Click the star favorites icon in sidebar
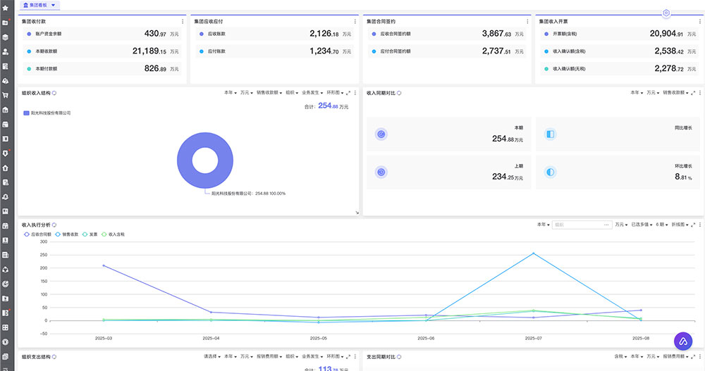Screen dimensions: 705x371 (x=5, y=8)
